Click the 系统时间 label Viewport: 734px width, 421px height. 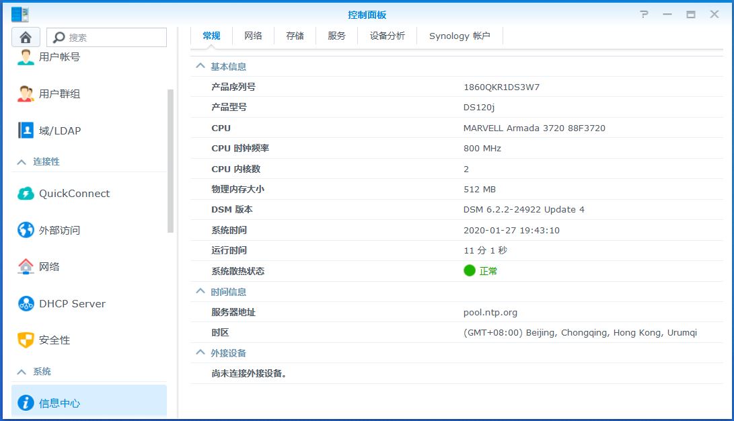pos(229,230)
